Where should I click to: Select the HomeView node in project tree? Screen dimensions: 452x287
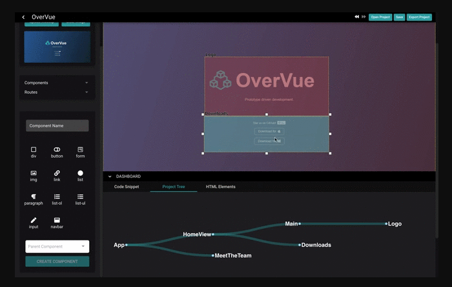coord(198,234)
